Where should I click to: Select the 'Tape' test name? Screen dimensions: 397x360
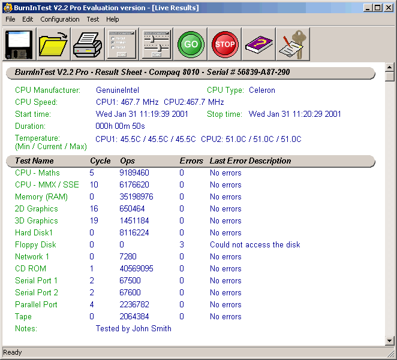click(x=23, y=316)
